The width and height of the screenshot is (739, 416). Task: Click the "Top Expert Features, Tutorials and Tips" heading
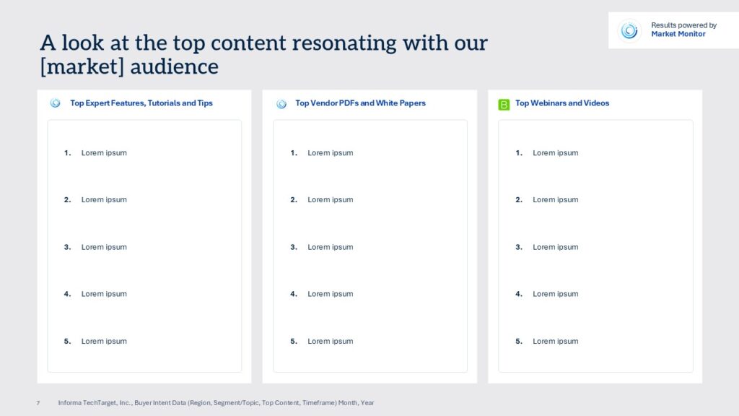[x=141, y=103]
